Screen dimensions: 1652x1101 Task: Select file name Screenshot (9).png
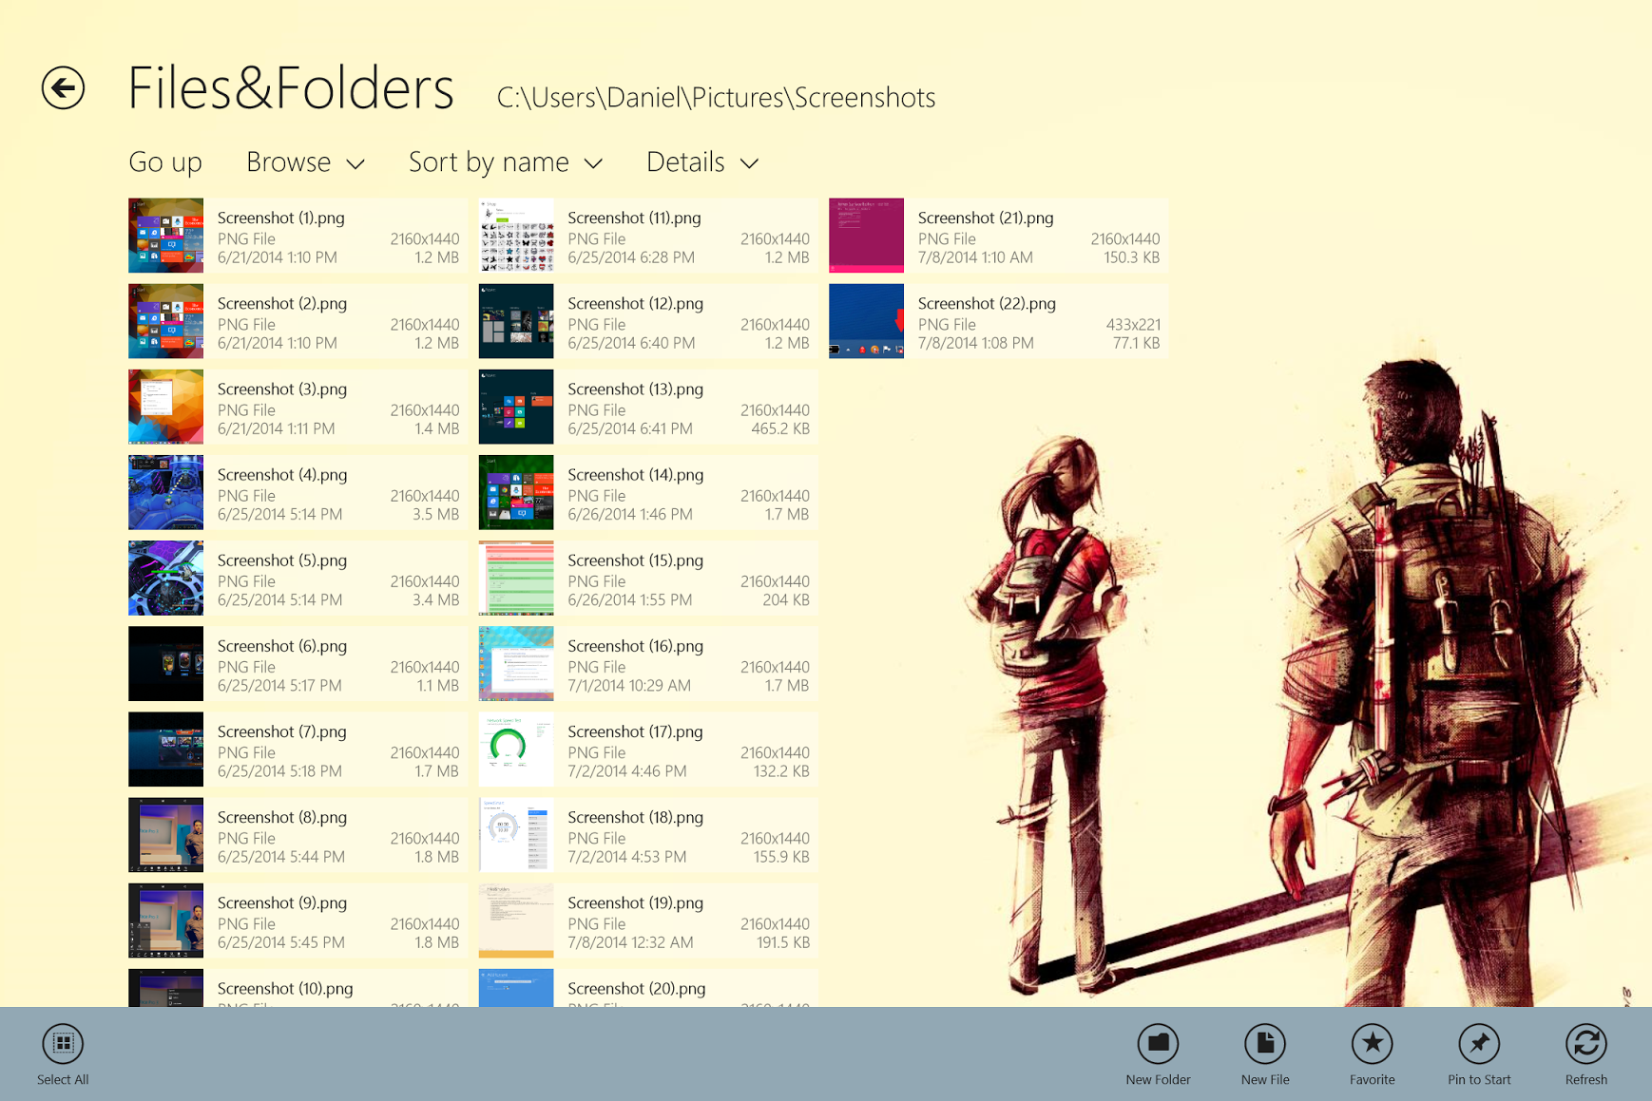pos(282,902)
